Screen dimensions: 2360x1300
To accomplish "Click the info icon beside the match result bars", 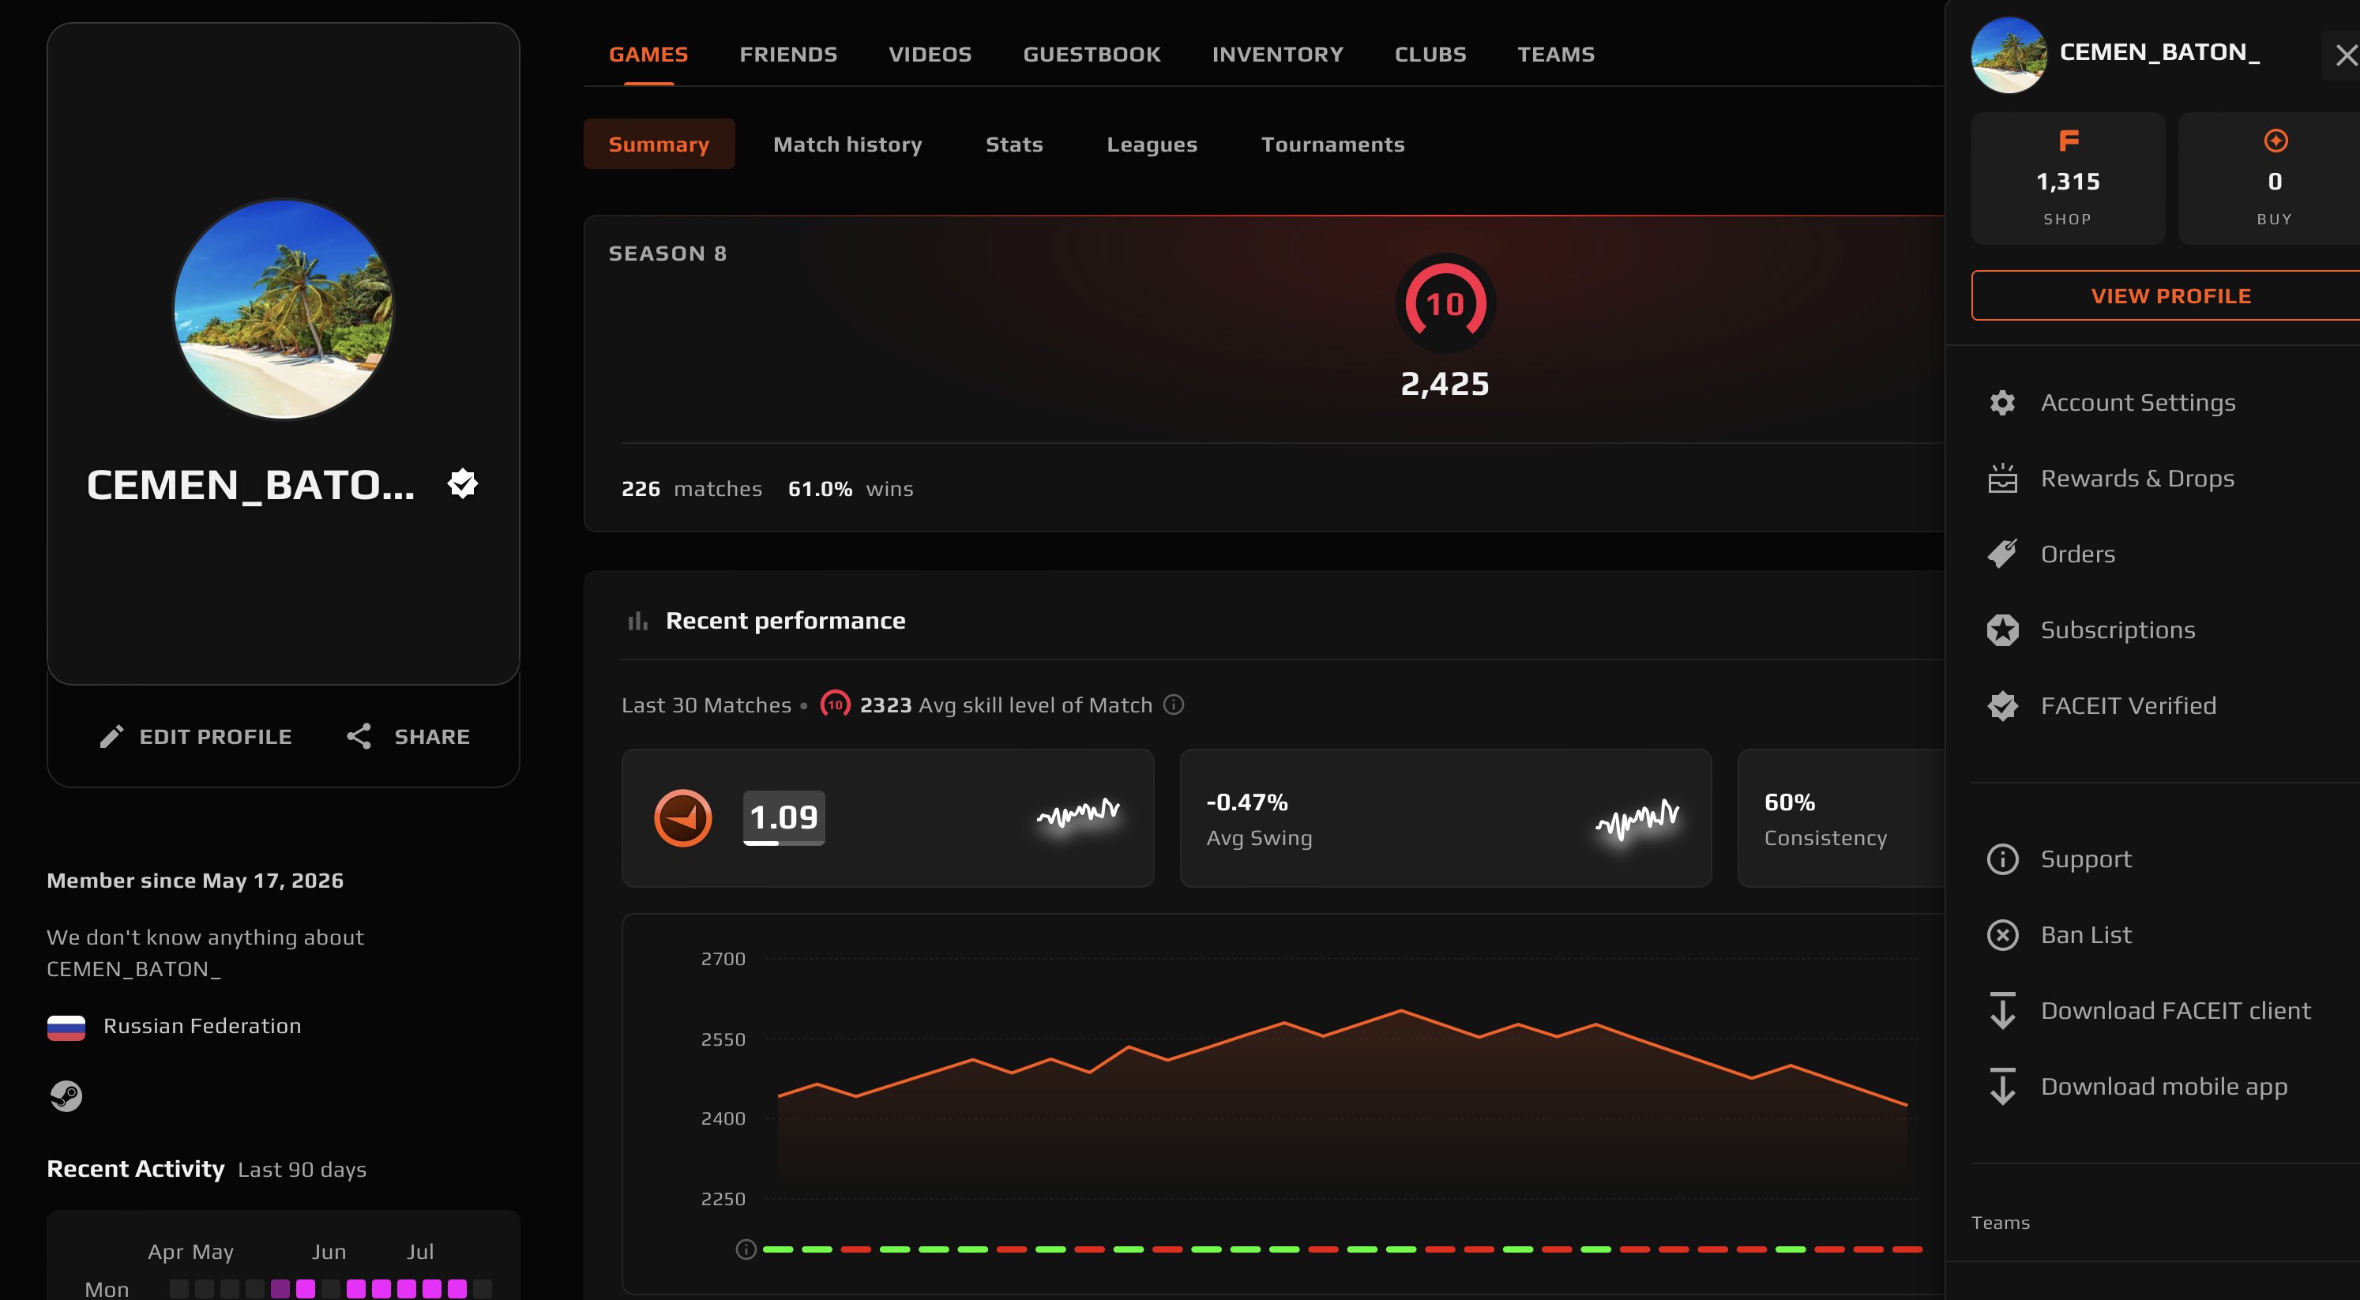I will pyautogui.click(x=746, y=1249).
